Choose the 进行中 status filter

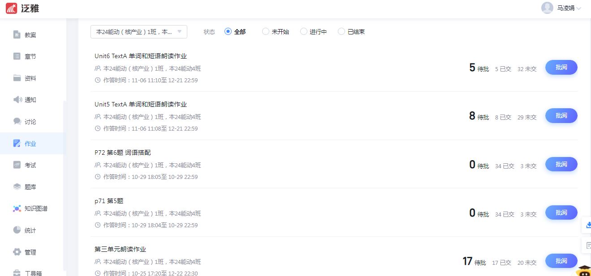click(x=304, y=32)
